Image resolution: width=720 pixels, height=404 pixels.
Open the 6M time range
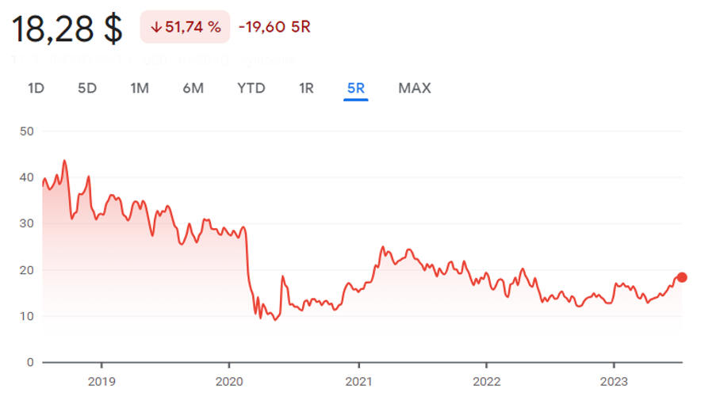[x=193, y=88]
